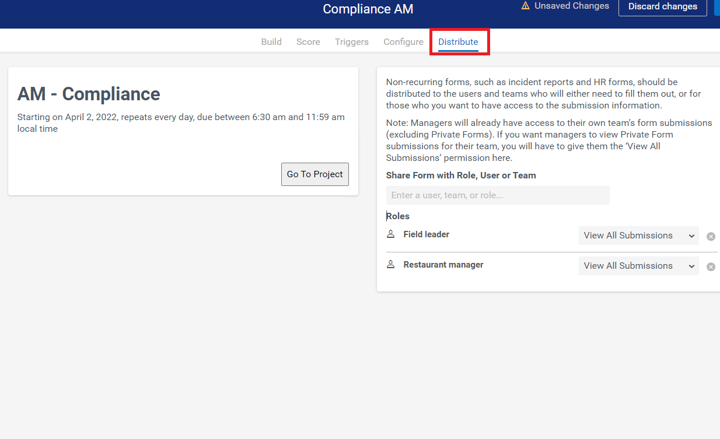Click the schedule text starting April 2, 2022

(181, 123)
